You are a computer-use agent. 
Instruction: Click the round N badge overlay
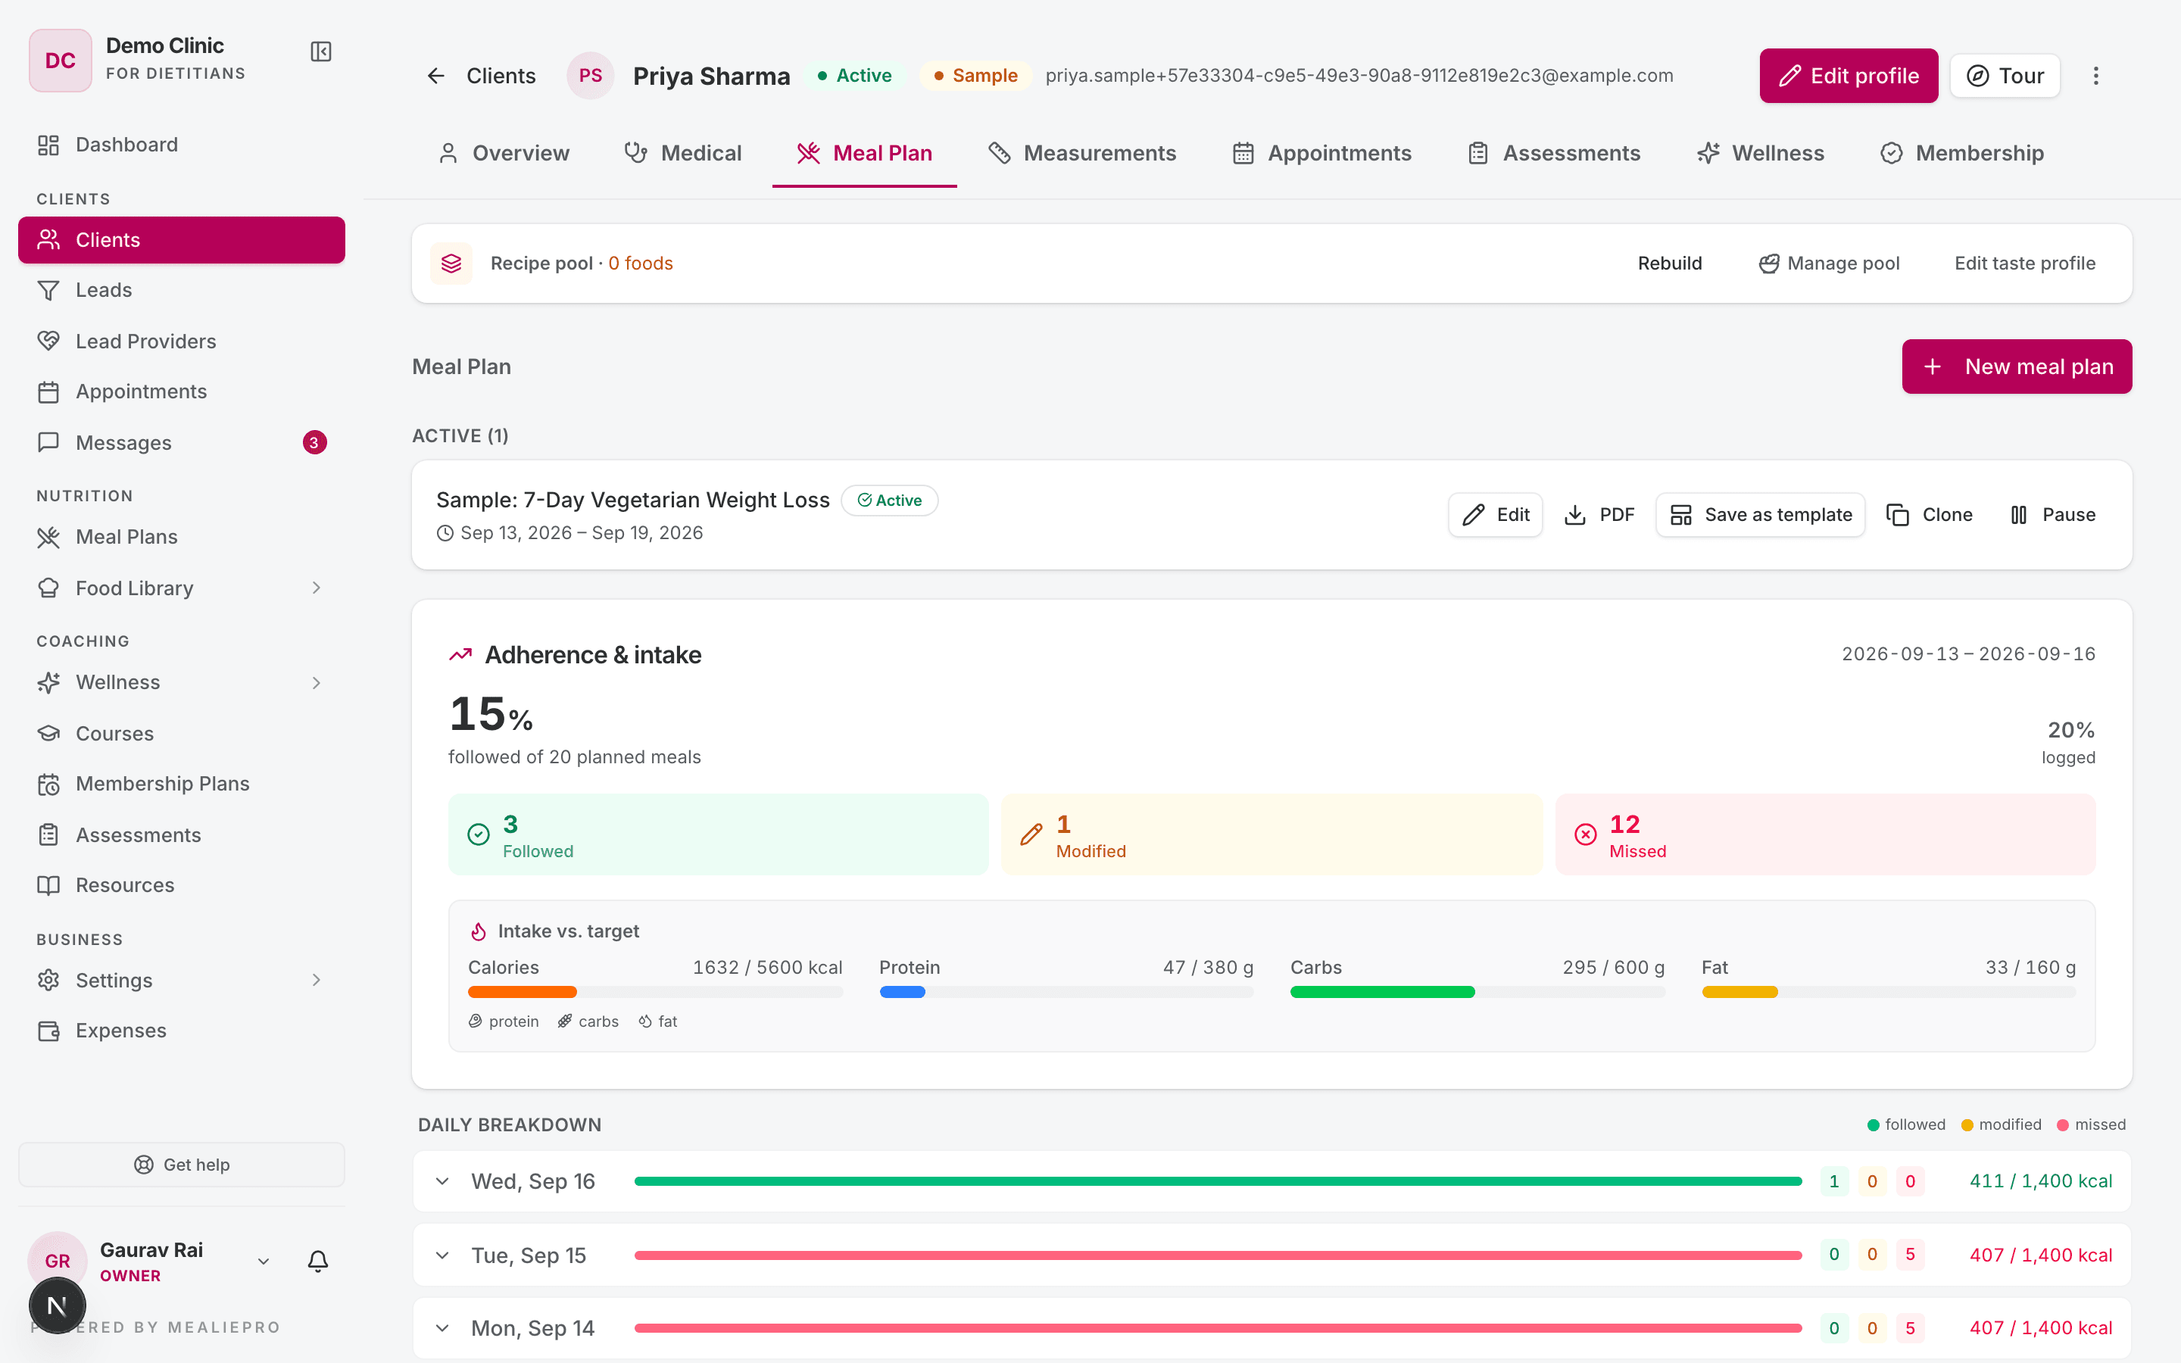point(58,1305)
